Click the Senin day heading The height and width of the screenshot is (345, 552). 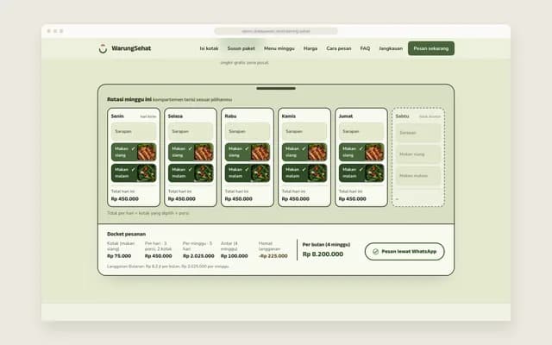point(117,116)
